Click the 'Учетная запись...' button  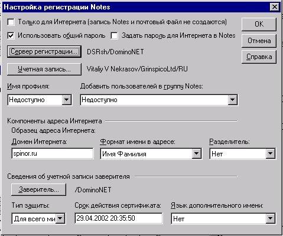(x=44, y=69)
